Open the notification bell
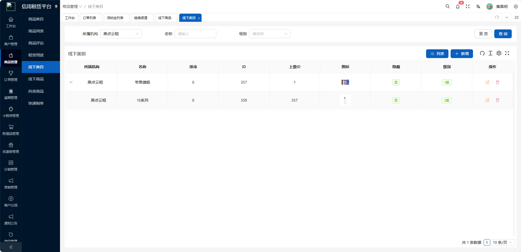This screenshot has height=252, width=521. [x=458, y=7]
